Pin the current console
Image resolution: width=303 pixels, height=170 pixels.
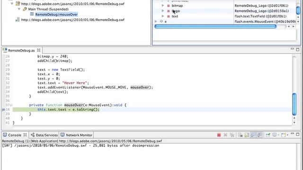coord(268,135)
